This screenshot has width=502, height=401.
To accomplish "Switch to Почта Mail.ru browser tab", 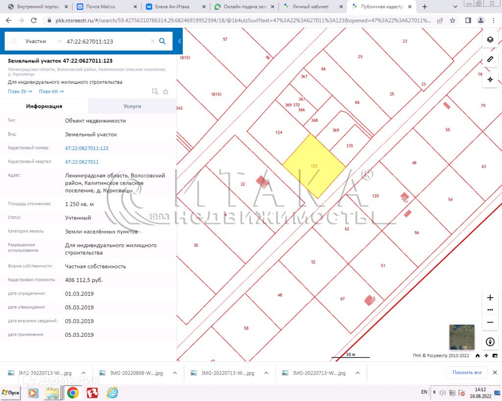I will click(x=107, y=6).
